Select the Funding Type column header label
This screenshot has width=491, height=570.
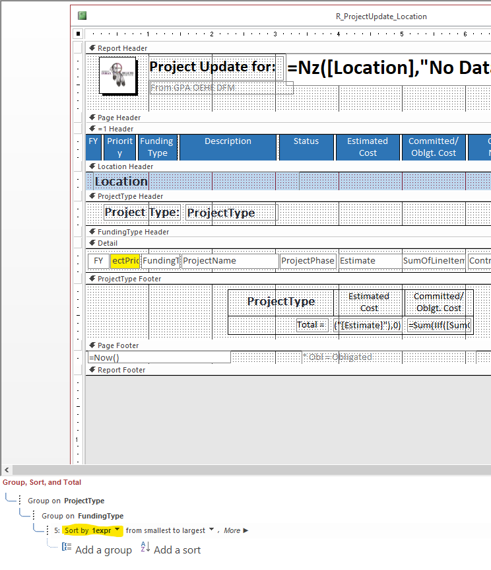point(157,147)
